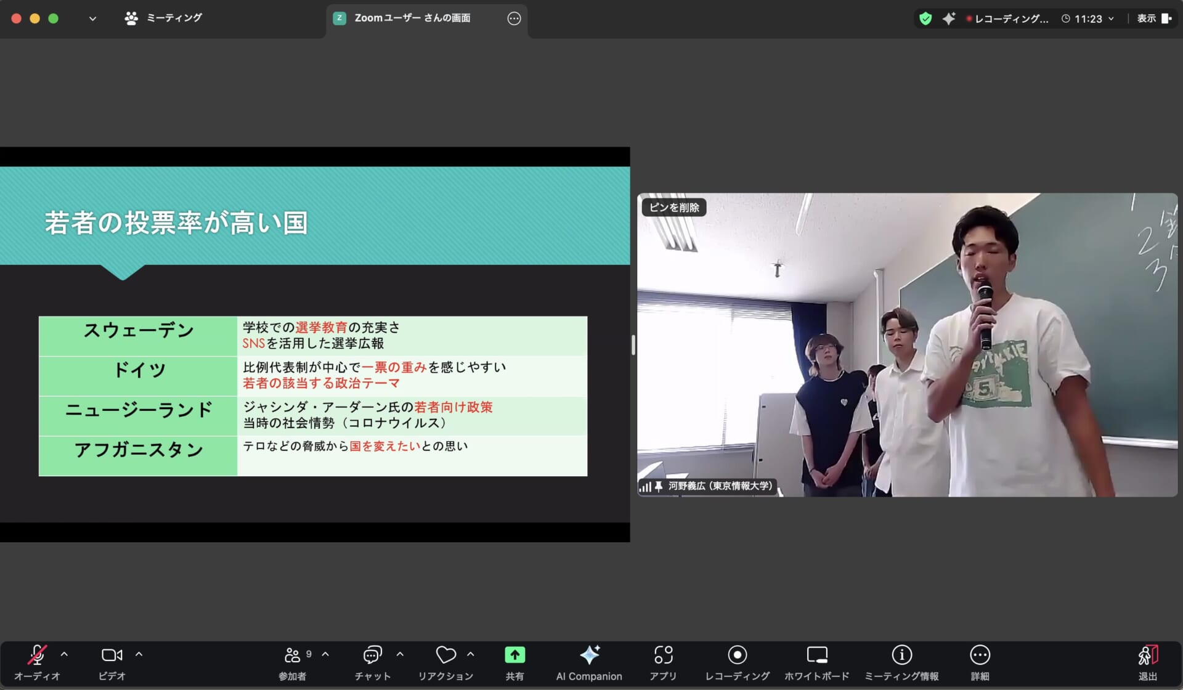1183x690 pixels.
Task: Click the green share screen icon
Action: tap(514, 655)
